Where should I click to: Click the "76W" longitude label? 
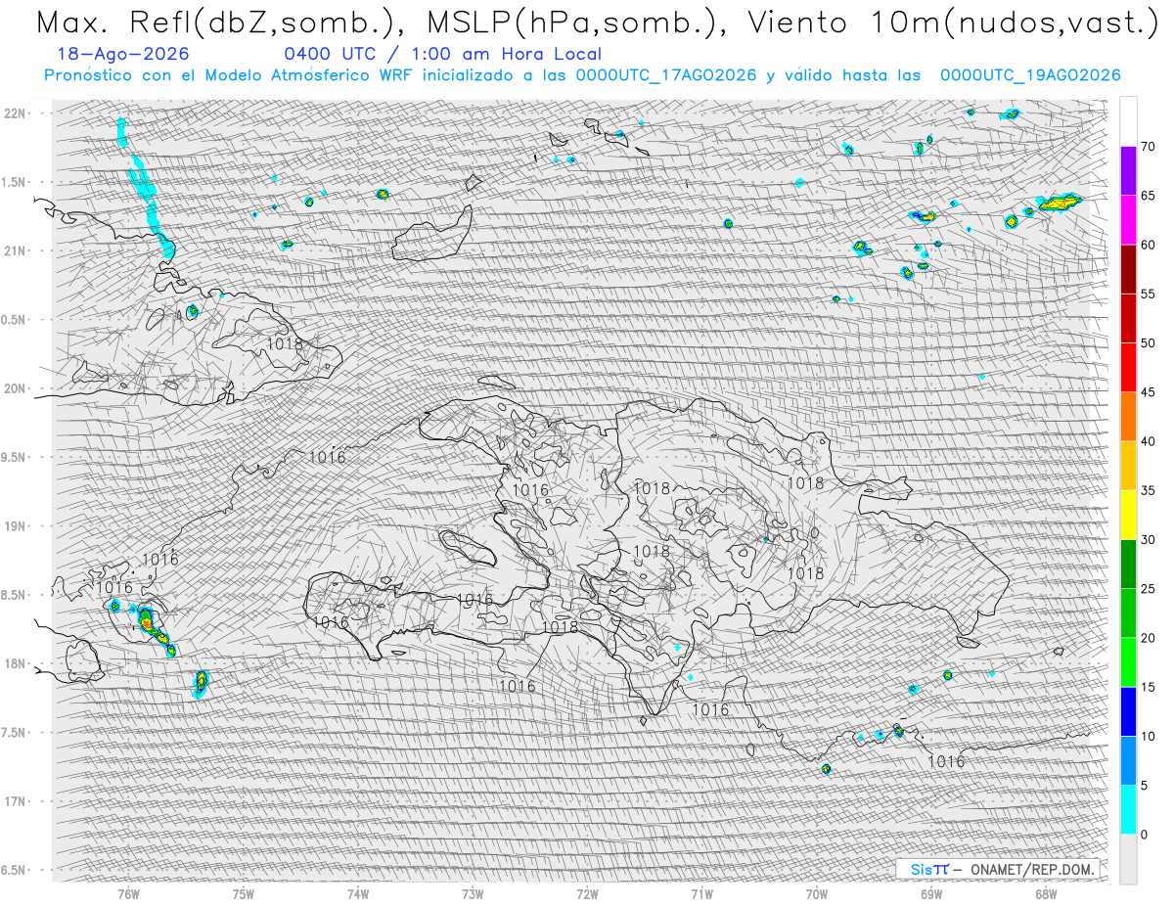[128, 894]
